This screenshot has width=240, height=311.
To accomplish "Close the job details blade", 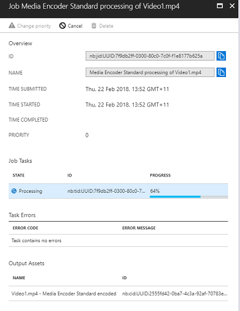I will pyautogui.click(x=232, y=6).
